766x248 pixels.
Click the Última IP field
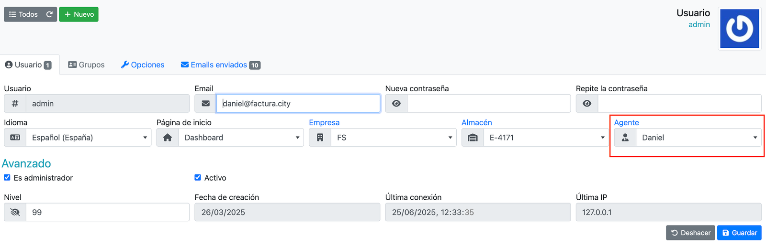point(668,212)
